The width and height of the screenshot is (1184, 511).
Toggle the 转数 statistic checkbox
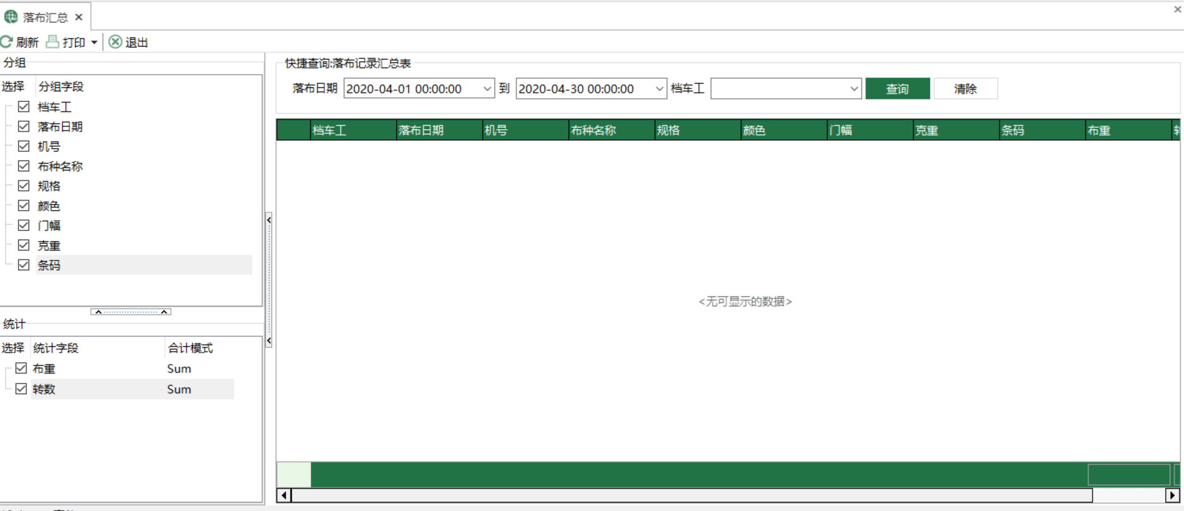(x=21, y=389)
